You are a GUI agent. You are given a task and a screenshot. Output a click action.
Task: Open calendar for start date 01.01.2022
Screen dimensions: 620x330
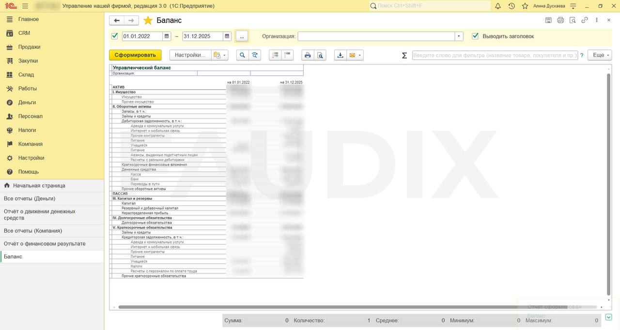click(167, 36)
